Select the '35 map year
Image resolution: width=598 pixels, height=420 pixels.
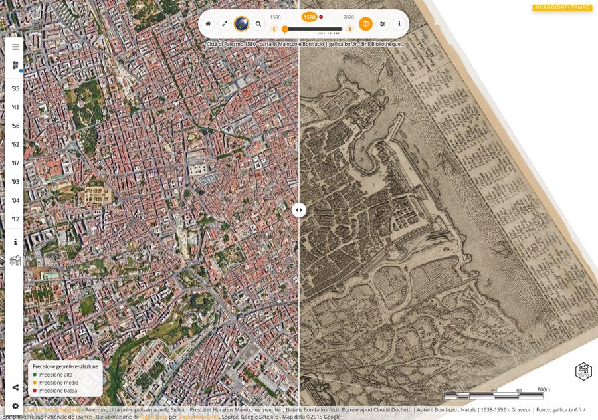[x=15, y=88]
